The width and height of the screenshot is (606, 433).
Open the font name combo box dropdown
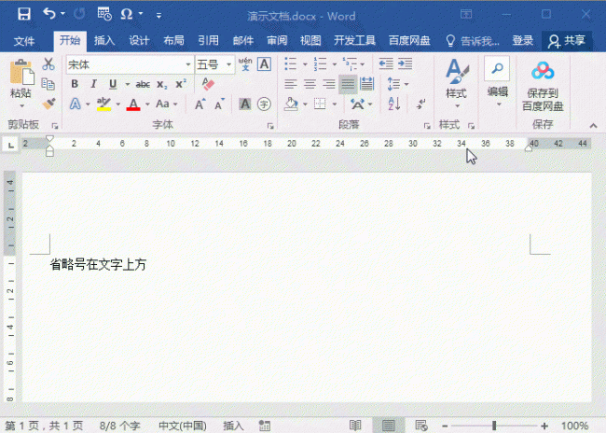(x=188, y=64)
